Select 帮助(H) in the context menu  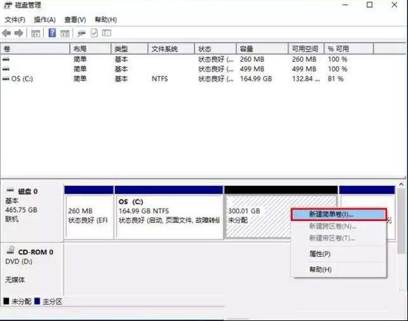[339, 269]
